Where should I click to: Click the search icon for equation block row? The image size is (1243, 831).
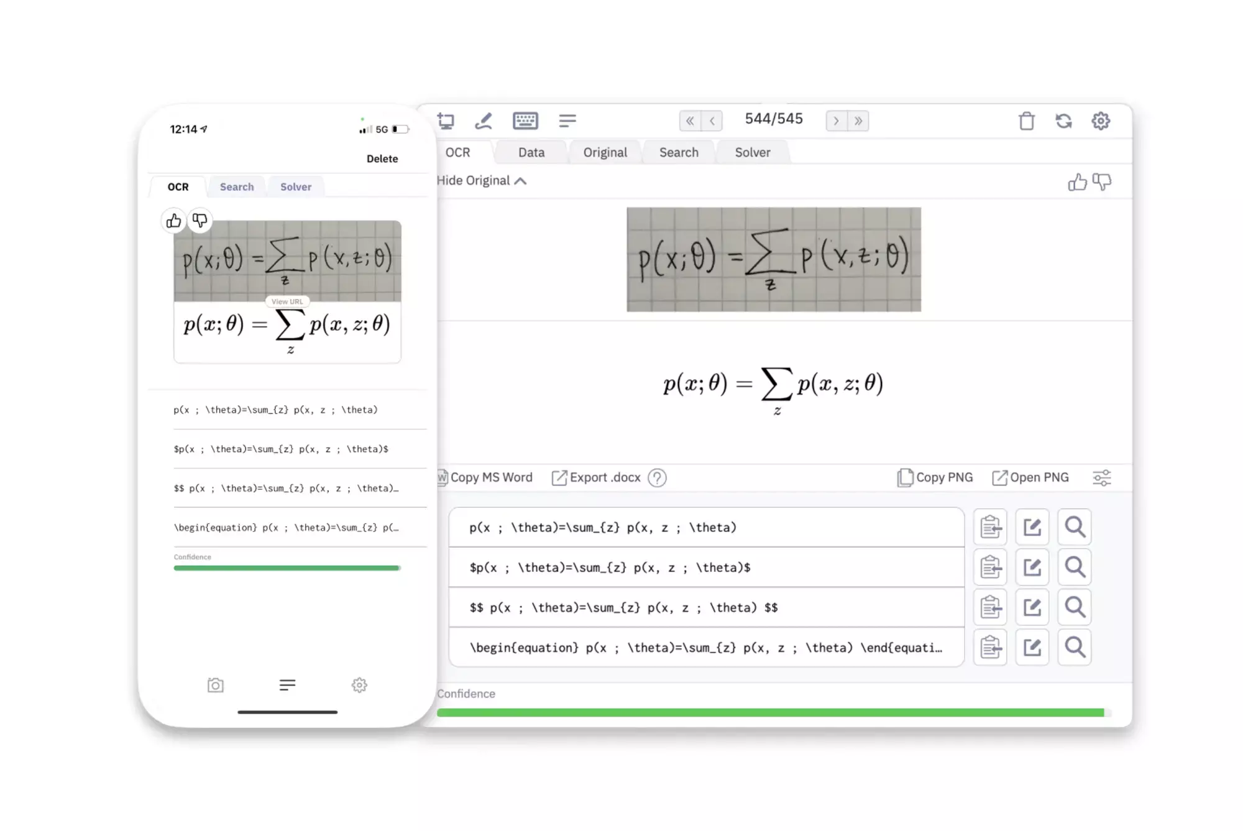(x=1075, y=648)
